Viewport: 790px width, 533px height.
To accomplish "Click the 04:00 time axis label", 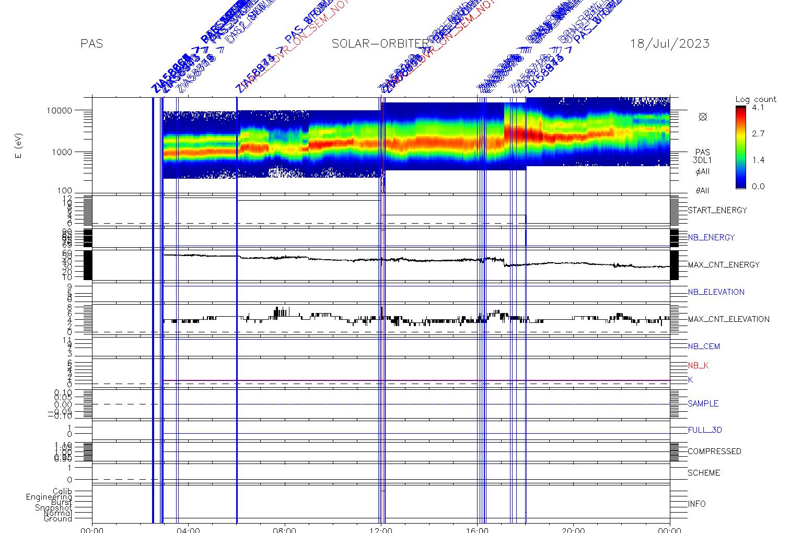I will tap(188, 529).
